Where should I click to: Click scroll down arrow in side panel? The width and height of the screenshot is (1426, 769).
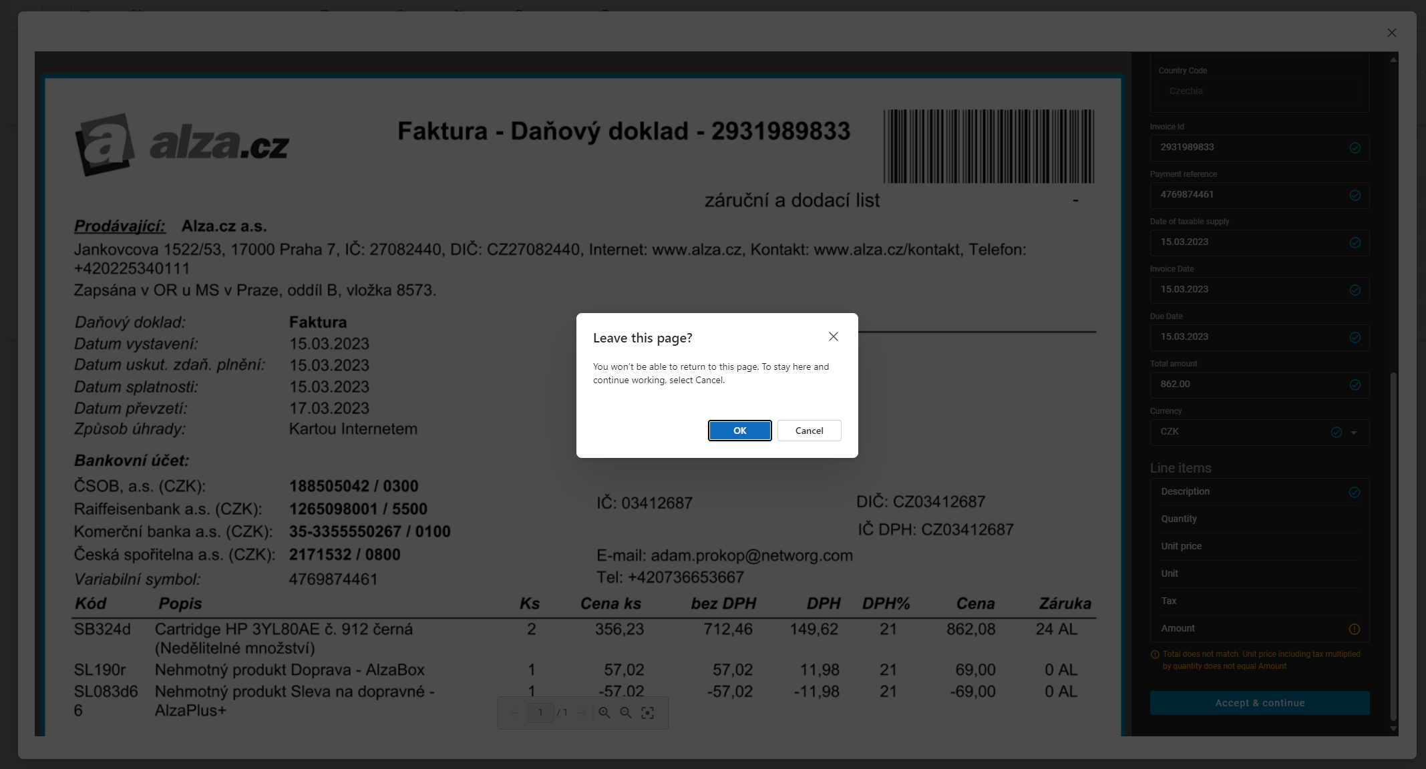(1393, 729)
